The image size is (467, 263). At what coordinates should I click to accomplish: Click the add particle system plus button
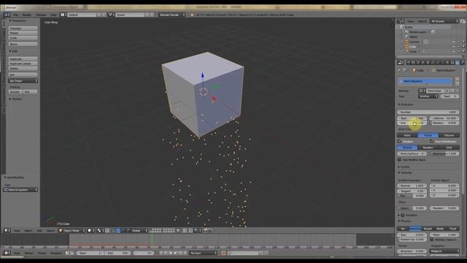click(x=458, y=79)
